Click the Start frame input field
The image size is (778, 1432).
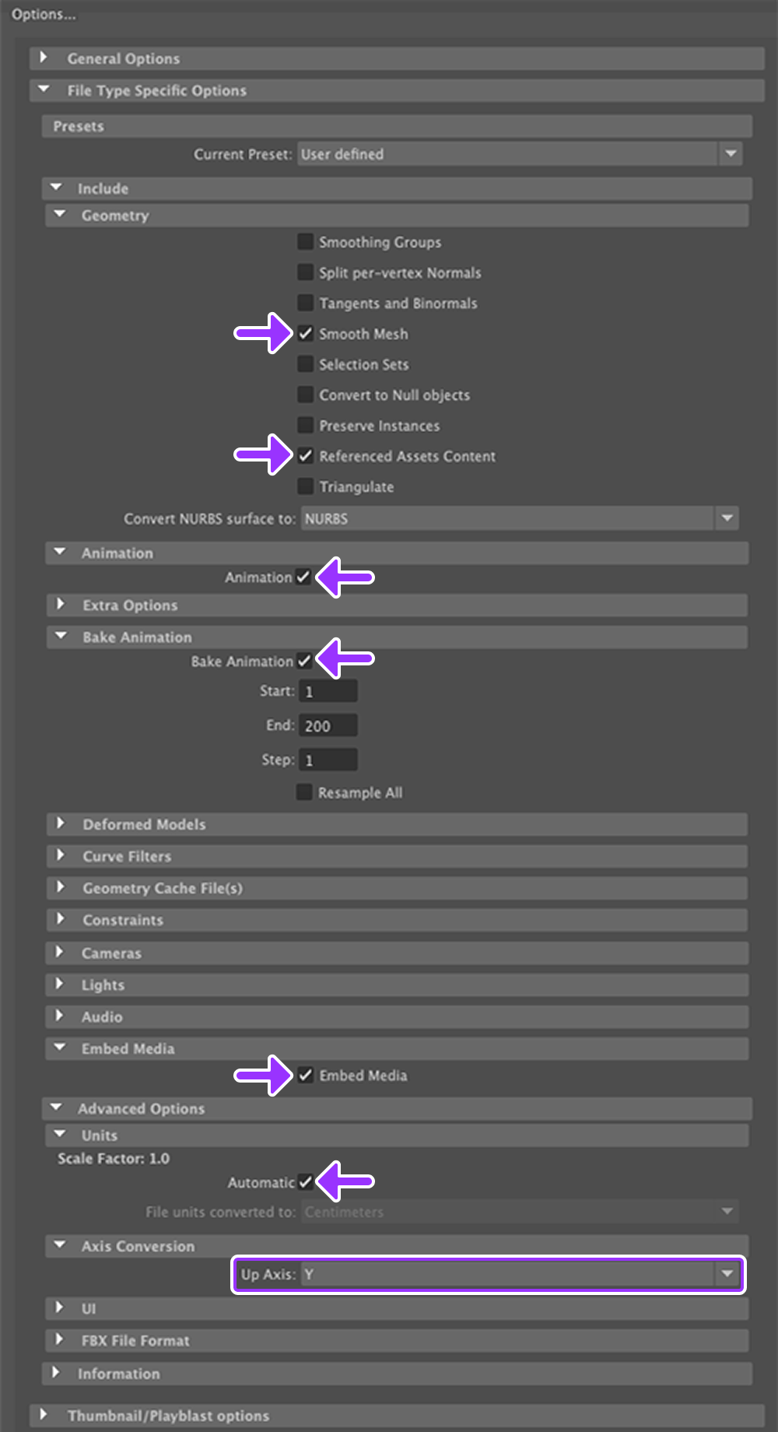coord(328,691)
